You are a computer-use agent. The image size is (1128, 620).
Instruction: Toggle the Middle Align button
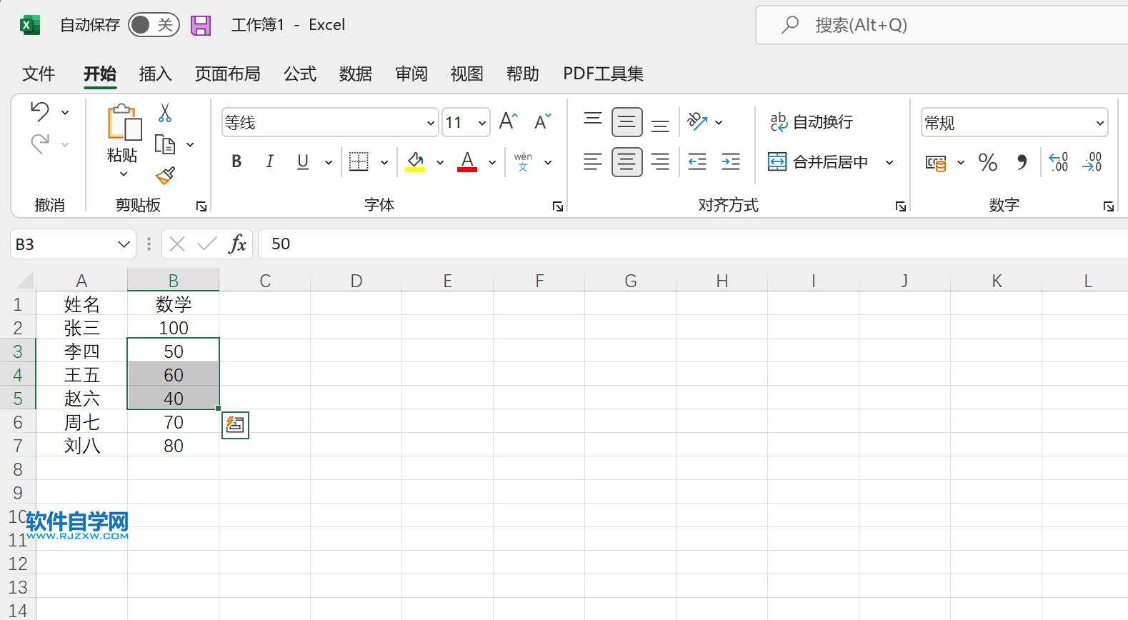(627, 122)
